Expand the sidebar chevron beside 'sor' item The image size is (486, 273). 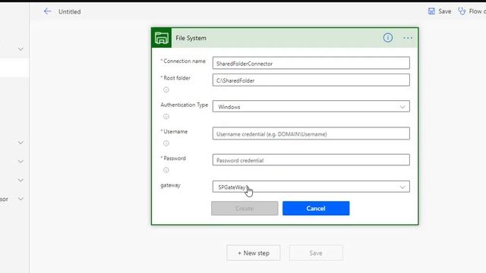pos(21,199)
